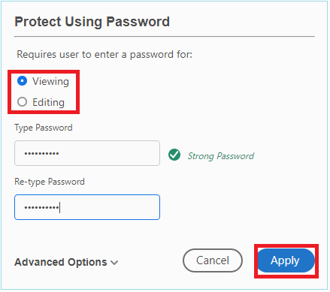The height and width of the screenshot is (292, 330).
Task: Click the Re-type Password field label
Action: coord(50,182)
